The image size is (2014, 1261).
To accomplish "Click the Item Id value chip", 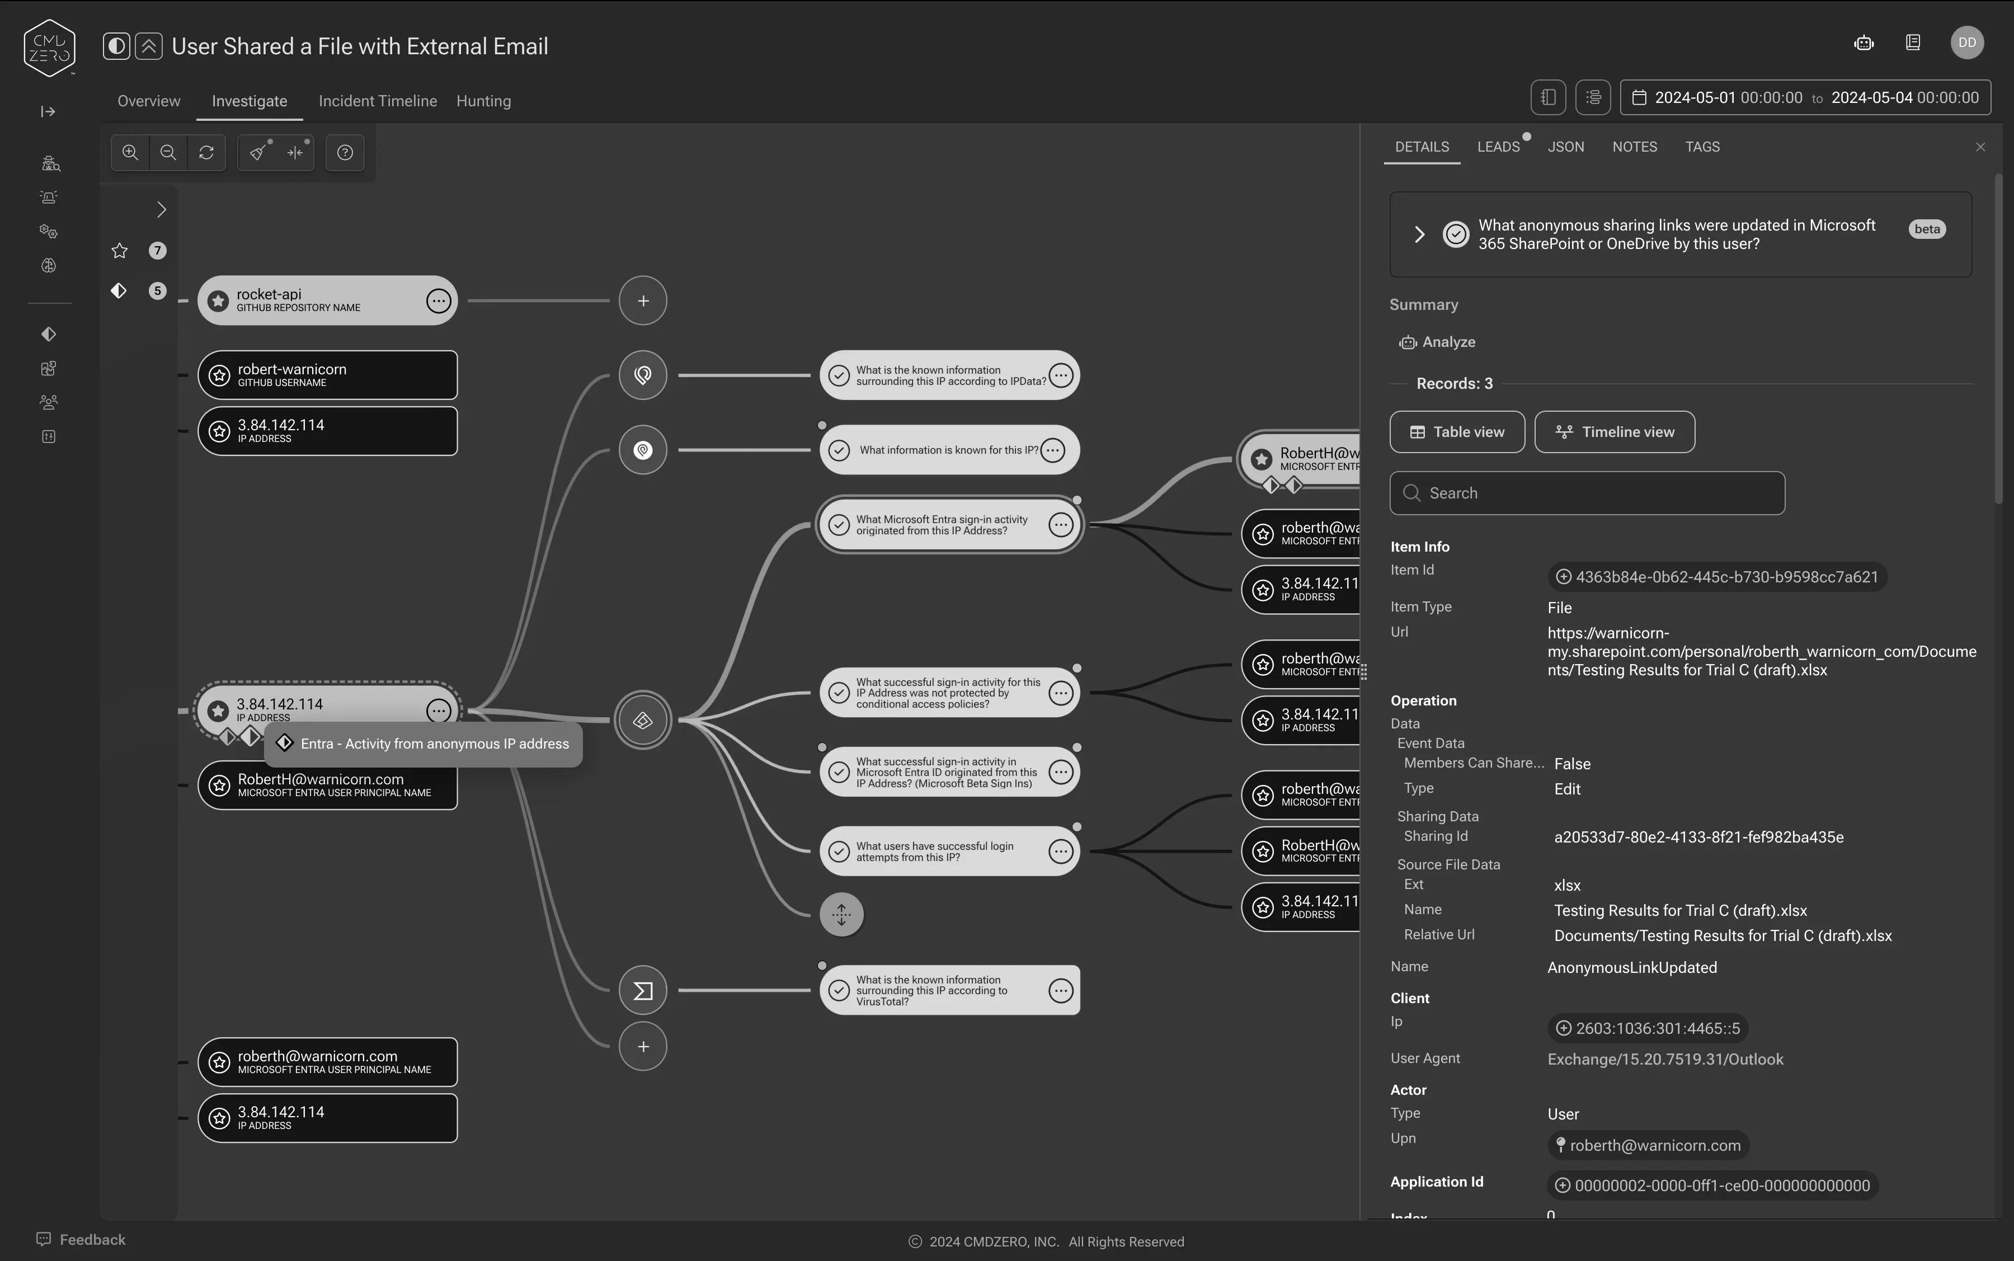I will pos(1717,577).
